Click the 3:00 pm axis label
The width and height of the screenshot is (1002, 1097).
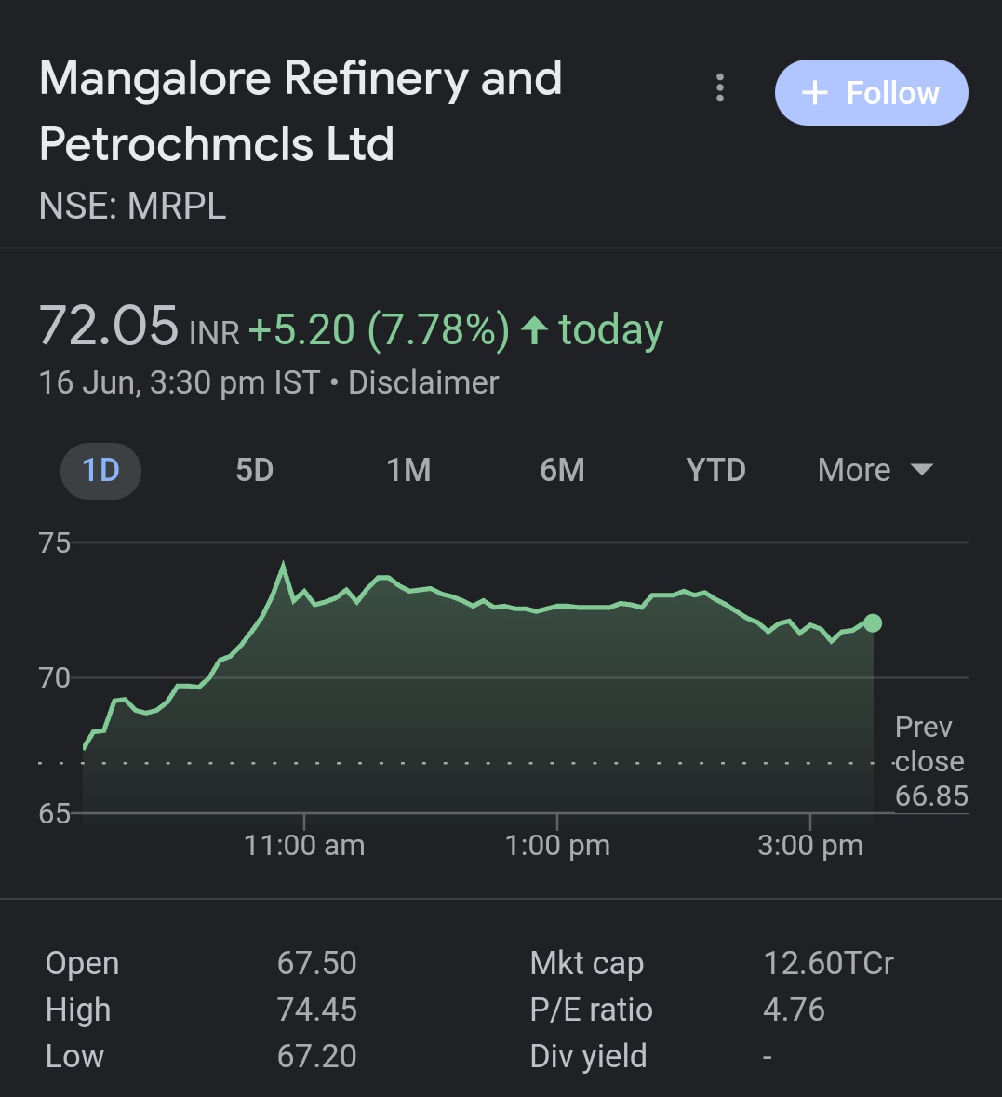[x=810, y=846]
